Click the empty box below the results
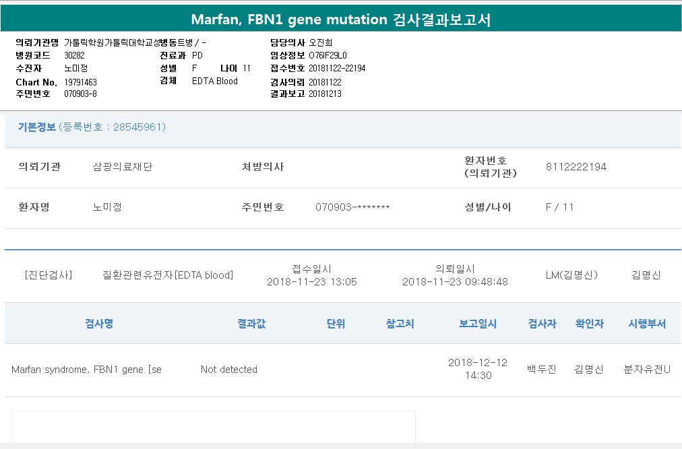Screen dimensions: 682x449 click(213, 427)
